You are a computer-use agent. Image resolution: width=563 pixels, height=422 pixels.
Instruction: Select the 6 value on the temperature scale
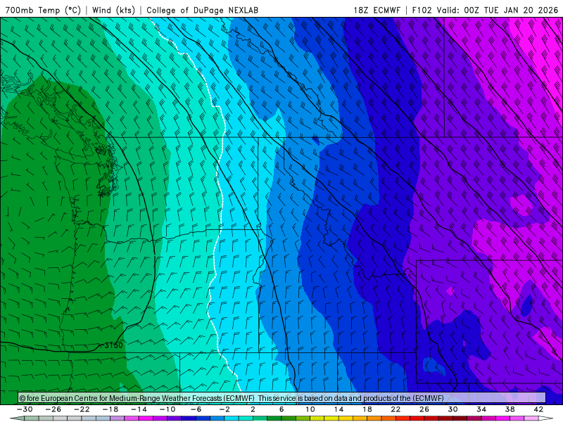281,409
